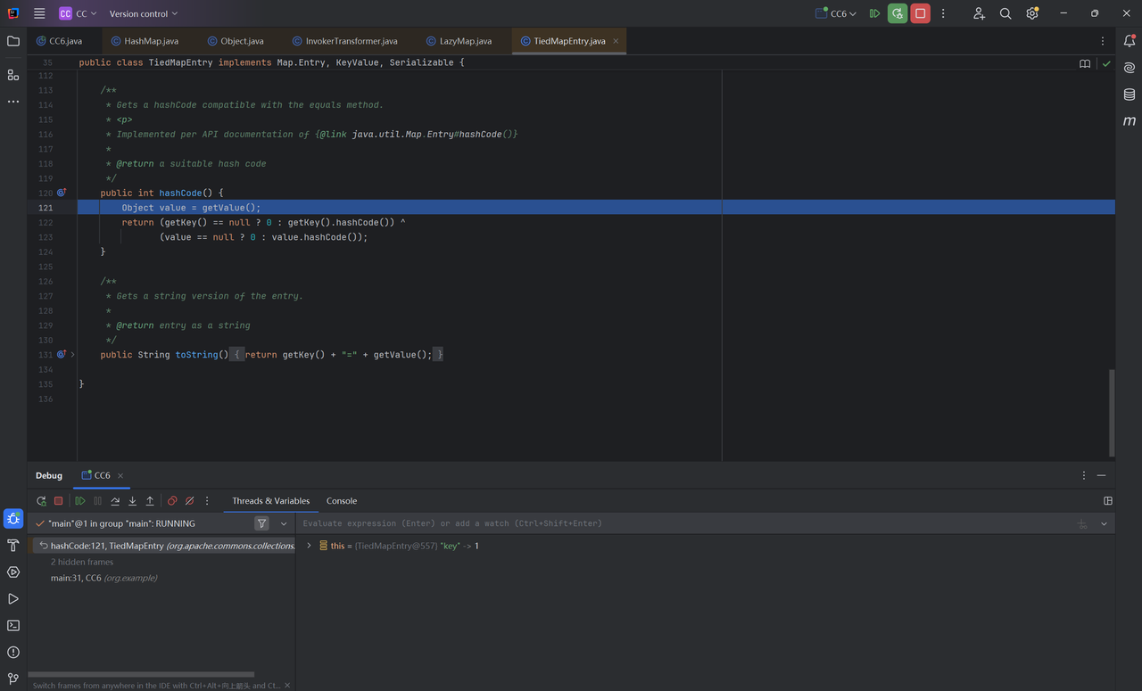Switch to LazyMap.java tab
This screenshot has width=1142, height=691.
coord(459,41)
